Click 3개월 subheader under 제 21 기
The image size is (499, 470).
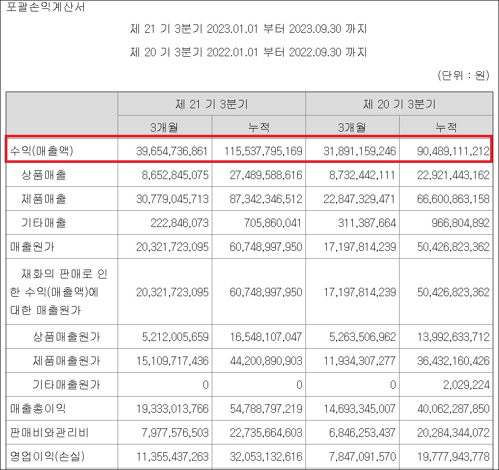164,128
